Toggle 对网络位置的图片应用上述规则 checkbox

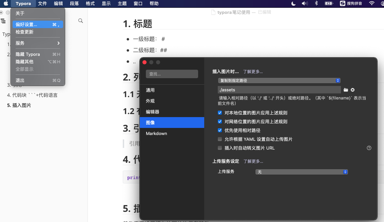click(220, 121)
